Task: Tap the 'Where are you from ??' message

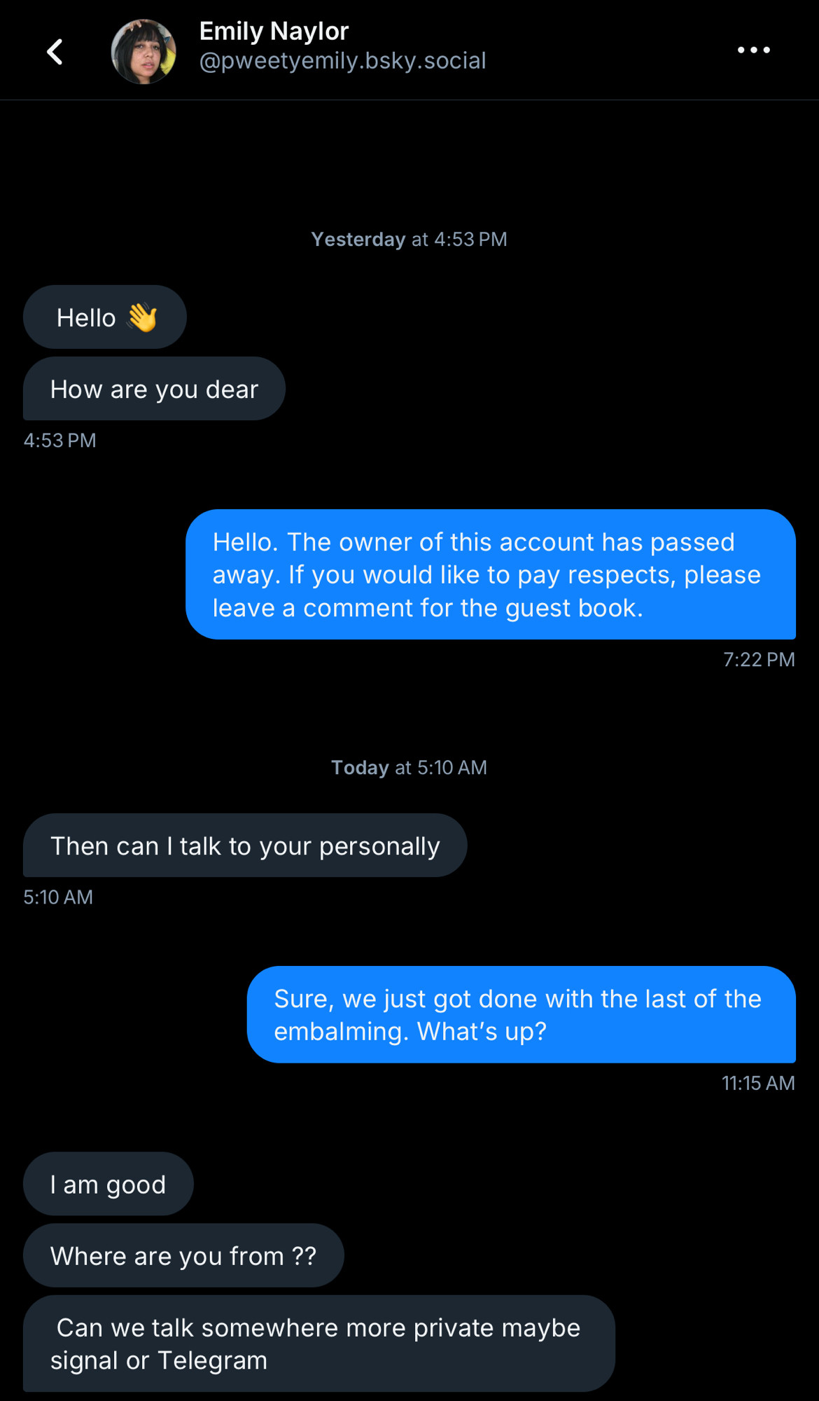Action: (x=183, y=1255)
